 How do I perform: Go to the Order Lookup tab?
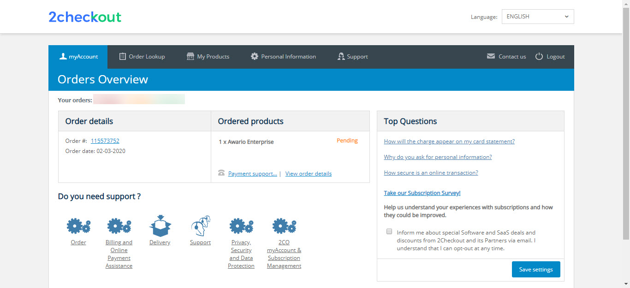(142, 57)
